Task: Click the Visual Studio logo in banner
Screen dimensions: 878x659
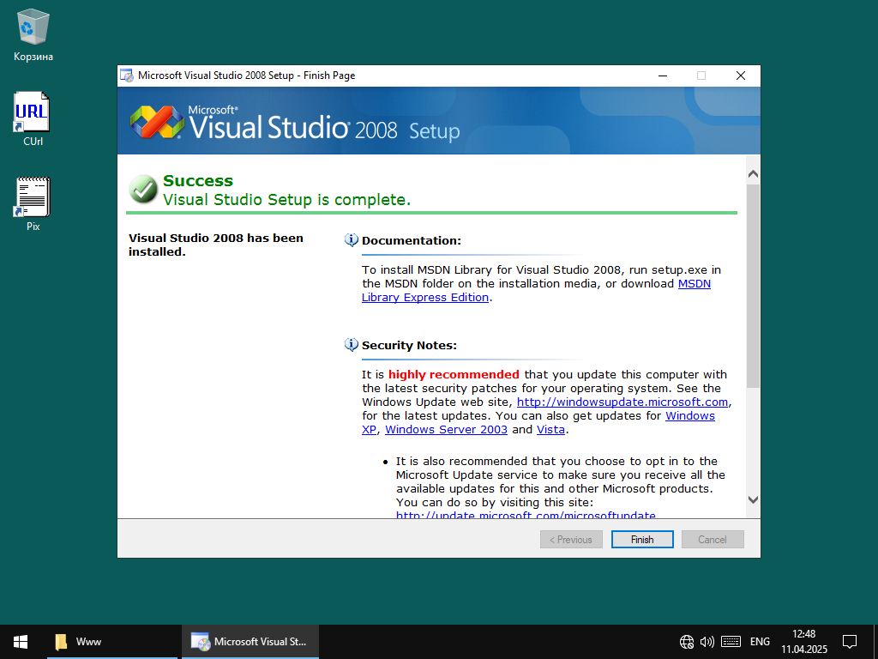Action: pyautogui.click(x=156, y=122)
